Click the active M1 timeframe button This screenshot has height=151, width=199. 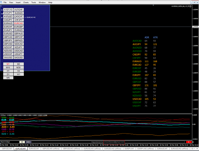coord(8,64)
